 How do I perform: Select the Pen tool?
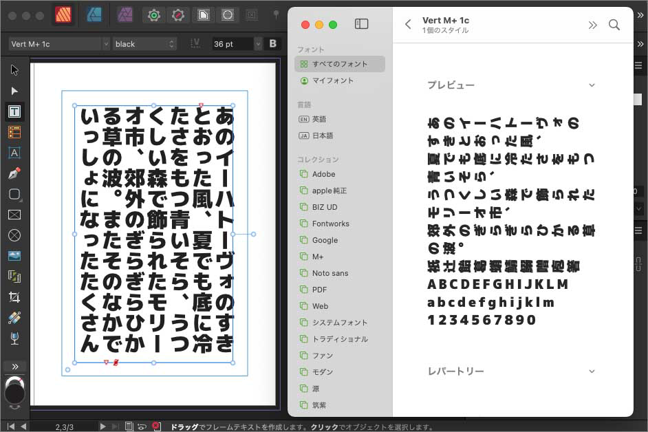(x=15, y=173)
